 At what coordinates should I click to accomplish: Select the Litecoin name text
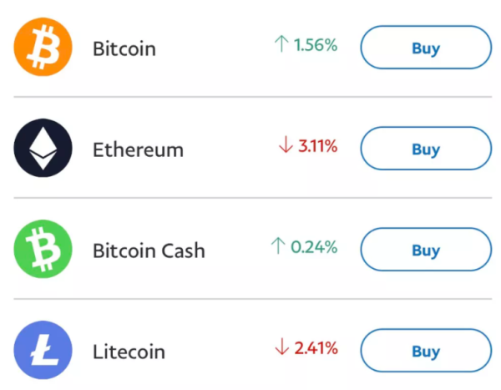coord(129,352)
